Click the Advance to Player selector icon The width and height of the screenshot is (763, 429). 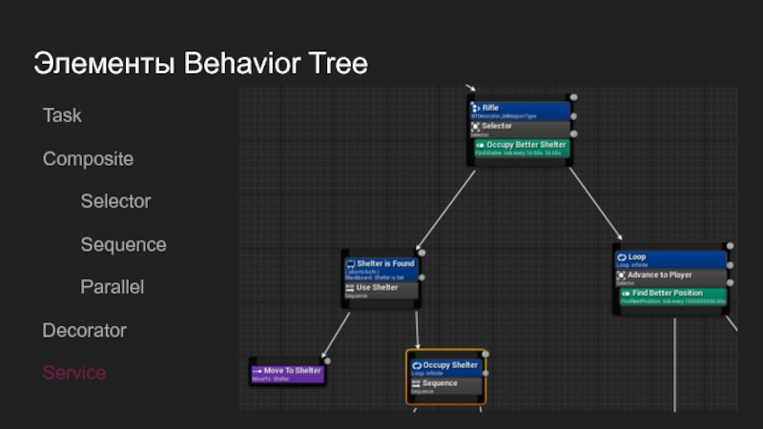621,276
